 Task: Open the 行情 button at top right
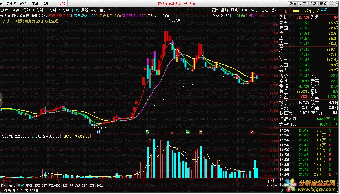tap(293, 4)
